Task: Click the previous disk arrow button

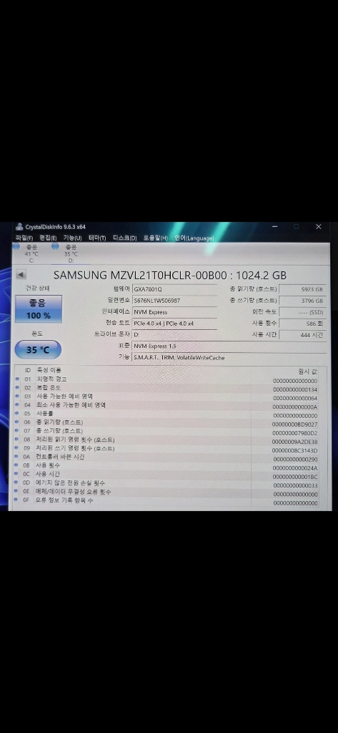Action: [21, 275]
